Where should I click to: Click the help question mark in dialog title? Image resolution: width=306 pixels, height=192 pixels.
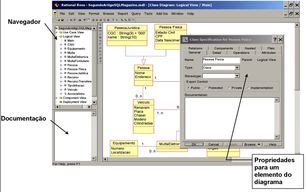click(275, 40)
